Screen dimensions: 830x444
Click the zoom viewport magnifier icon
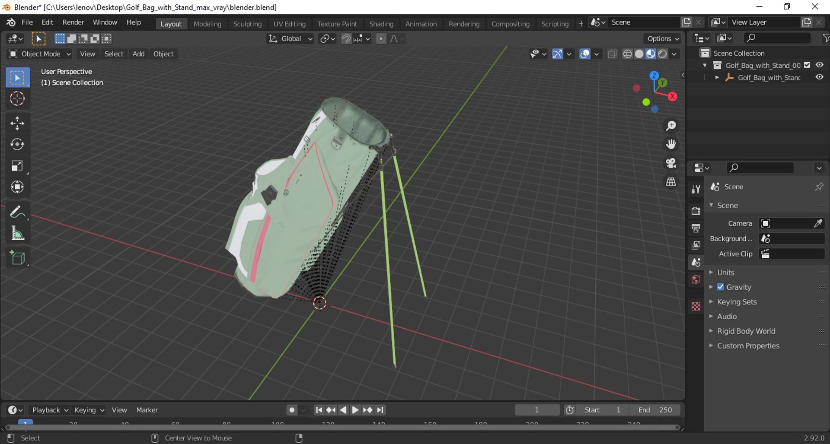pyautogui.click(x=671, y=126)
